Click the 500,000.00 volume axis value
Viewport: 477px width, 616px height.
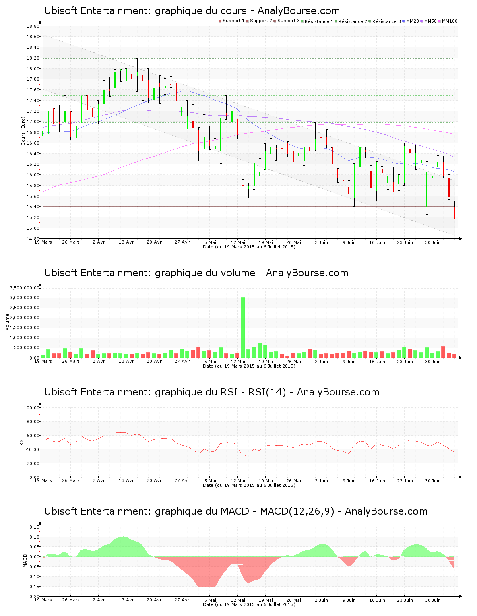27,348
